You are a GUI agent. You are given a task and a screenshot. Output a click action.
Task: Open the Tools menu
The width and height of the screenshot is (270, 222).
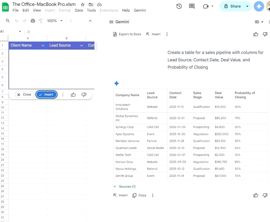tap(91, 10)
